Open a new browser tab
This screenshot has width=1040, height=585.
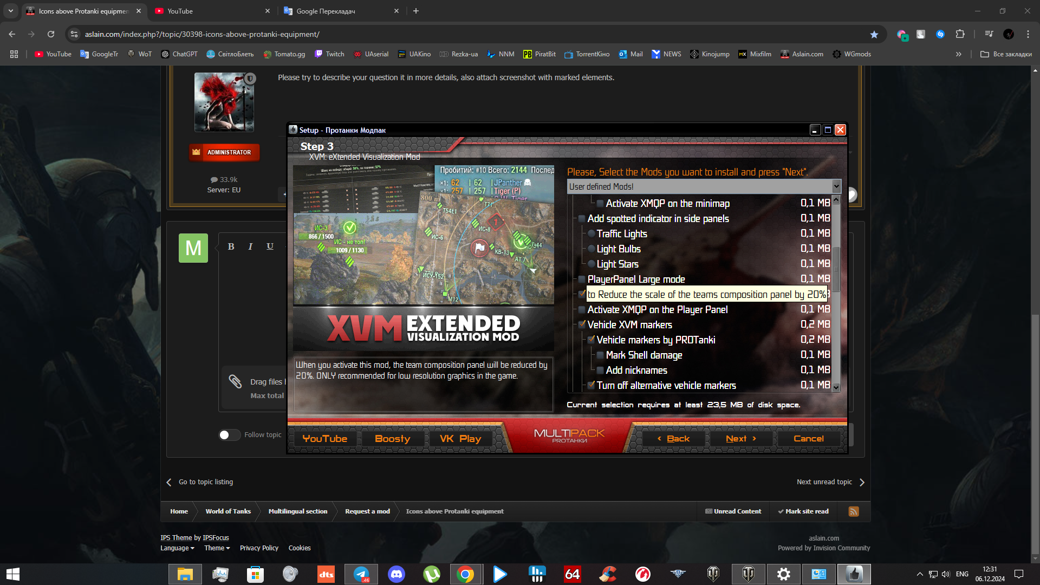(x=416, y=11)
